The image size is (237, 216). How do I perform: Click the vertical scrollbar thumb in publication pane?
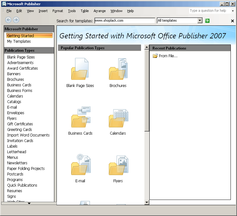[x=147, y=90]
